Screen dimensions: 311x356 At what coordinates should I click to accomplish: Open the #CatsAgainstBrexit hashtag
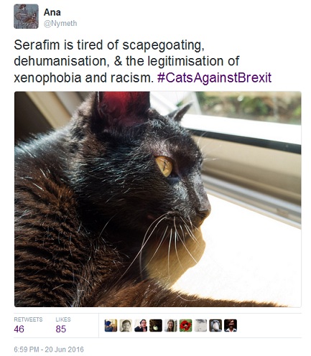[214, 78]
